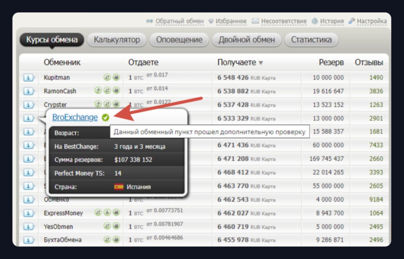Image resolution: width=404 pixels, height=259 pixels.
Task: Click the Обратный обмен link
Action: (x=179, y=21)
